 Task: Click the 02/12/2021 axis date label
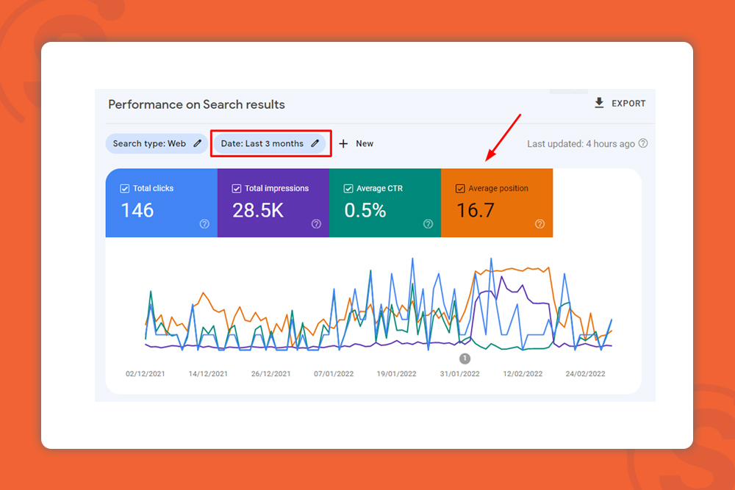point(146,374)
